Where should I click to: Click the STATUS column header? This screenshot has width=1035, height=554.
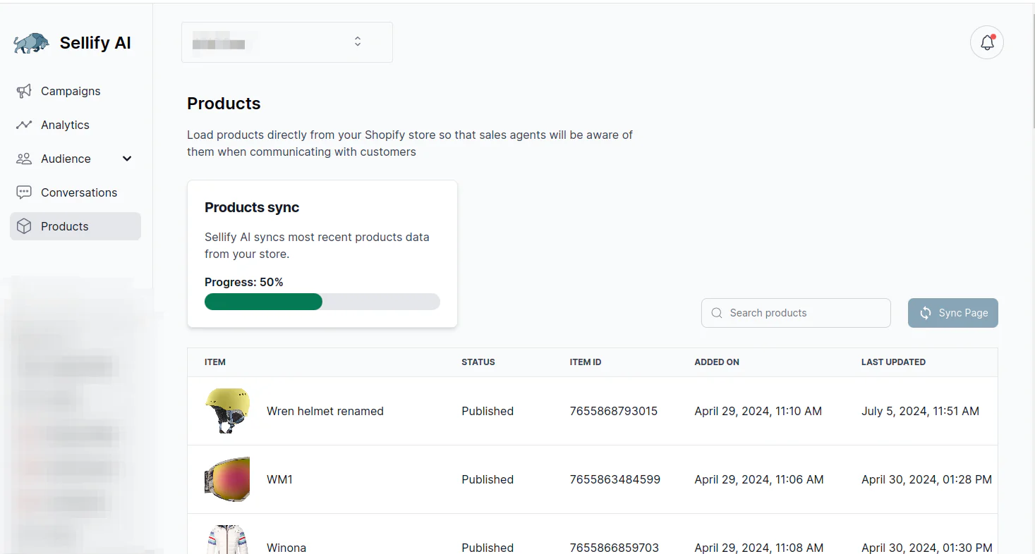pyautogui.click(x=478, y=362)
